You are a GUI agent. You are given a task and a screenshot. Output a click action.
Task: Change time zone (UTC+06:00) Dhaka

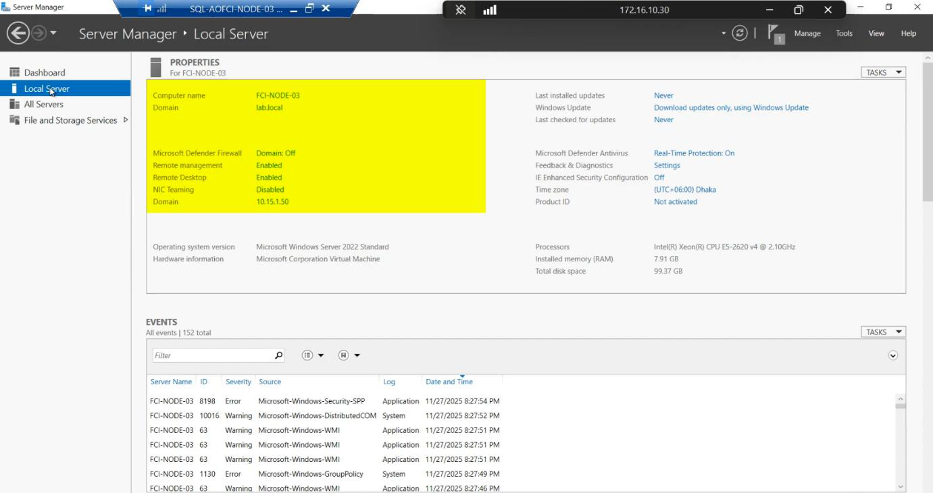pos(685,190)
